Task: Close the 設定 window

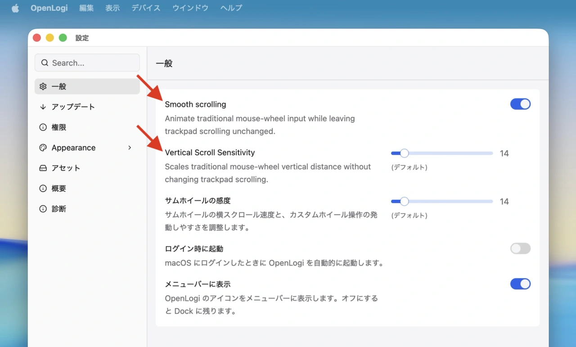Action: point(37,38)
